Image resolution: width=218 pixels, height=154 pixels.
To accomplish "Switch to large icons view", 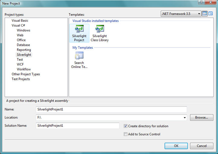I will [x=205, y=14].
